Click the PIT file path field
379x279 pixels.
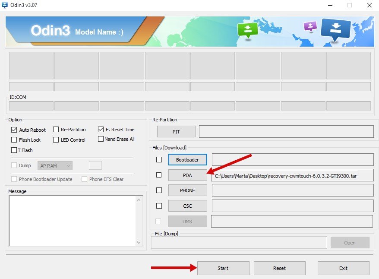(286, 132)
